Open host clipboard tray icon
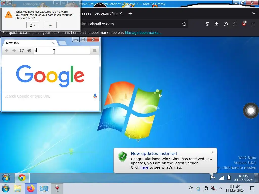Image resolution: width=259 pixels, height=194 pixels. coord(206,188)
